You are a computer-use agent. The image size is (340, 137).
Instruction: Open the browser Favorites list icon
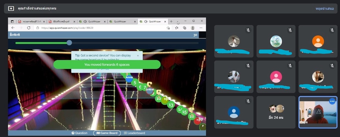coord(177,28)
